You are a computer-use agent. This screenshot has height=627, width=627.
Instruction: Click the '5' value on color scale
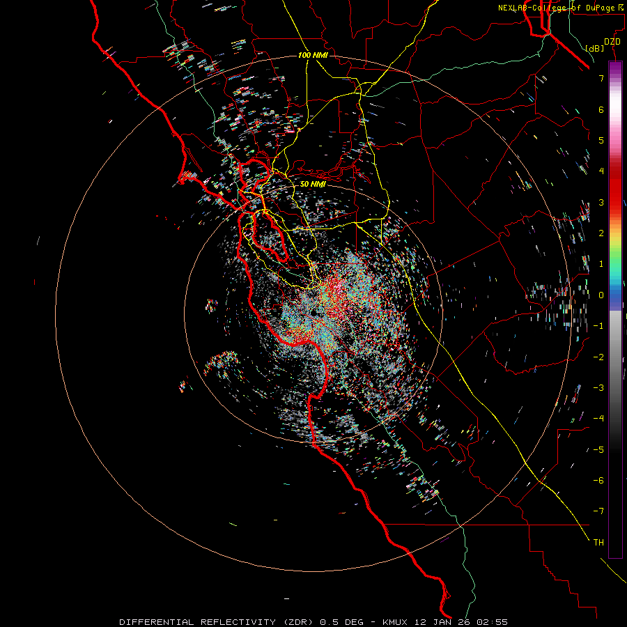[x=601, y=140]
